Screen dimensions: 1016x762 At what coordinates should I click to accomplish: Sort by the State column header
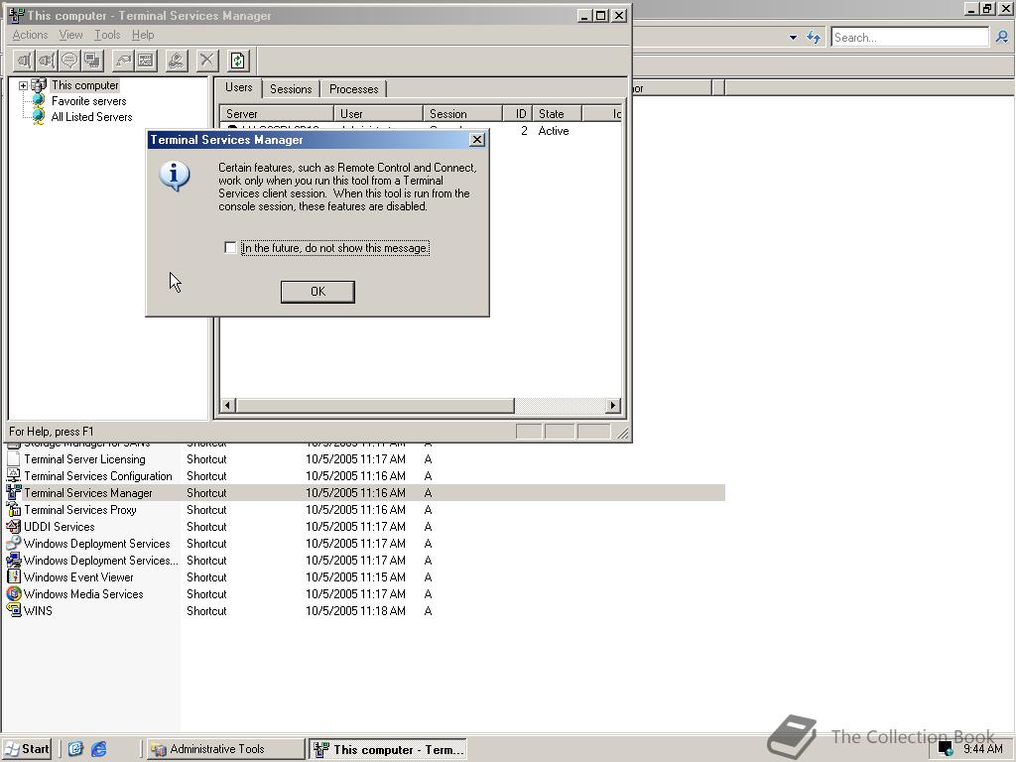(x=558, y=113)
